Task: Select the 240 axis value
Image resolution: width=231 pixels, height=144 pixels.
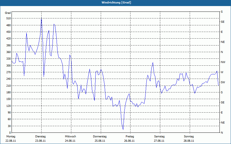Action: 9,79
